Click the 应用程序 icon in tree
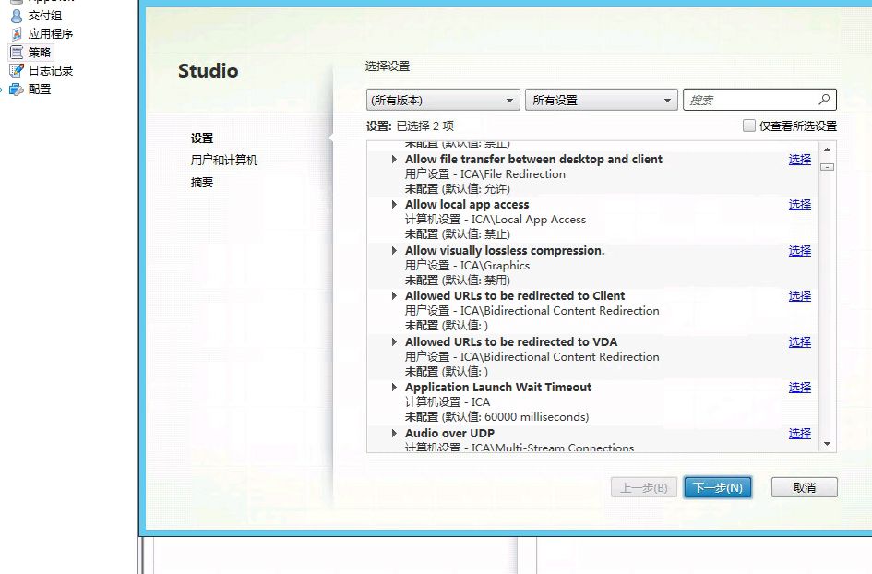This screenshot has width=872, height=574. coord(16,34)
